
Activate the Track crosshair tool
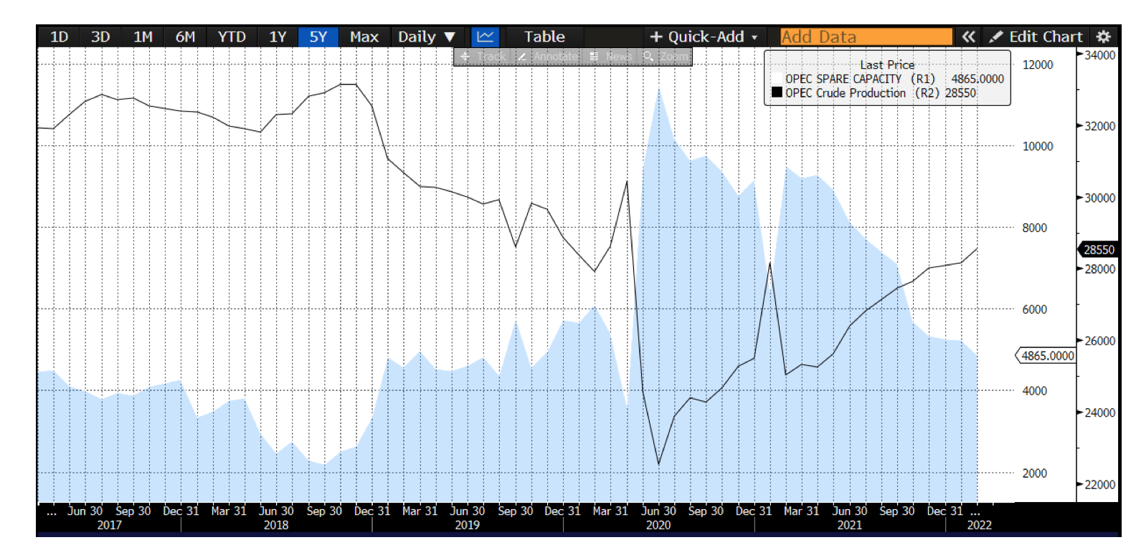(x=483, y=57)
